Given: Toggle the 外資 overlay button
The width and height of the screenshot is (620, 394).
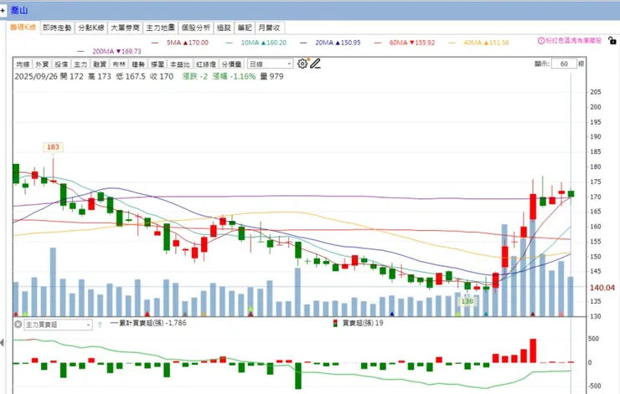Looking at the screenshot, I should 42,64.
